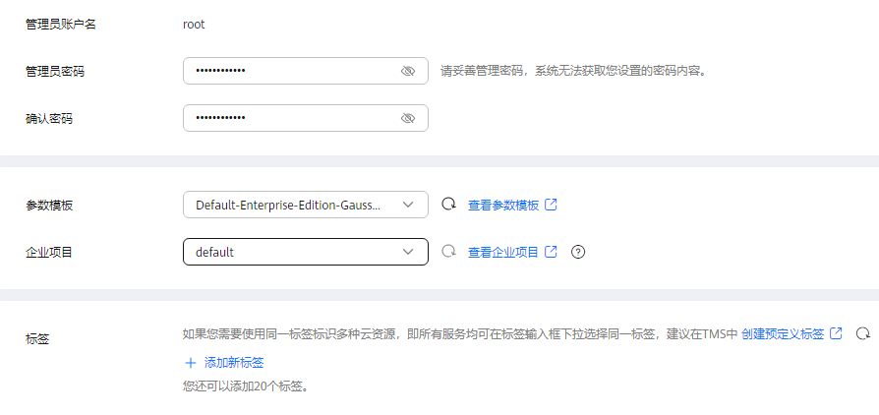
Task: Click the chevron arrow in the Default-Enterprise-Edition dropdown
Action: [x=408, y=205]
